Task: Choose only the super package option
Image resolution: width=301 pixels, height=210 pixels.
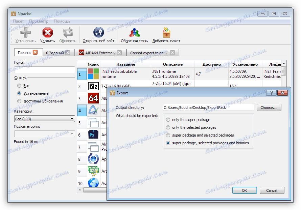Action: [168, 120]
